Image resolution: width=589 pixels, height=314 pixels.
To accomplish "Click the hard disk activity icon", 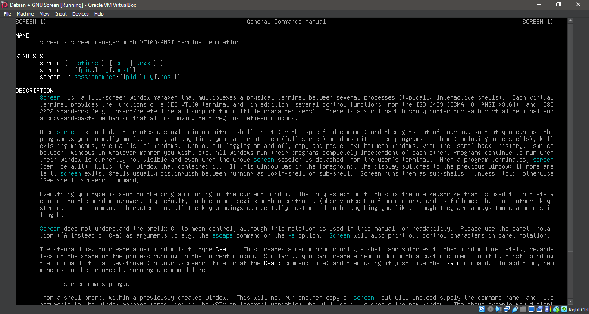I will coord(482,309).
